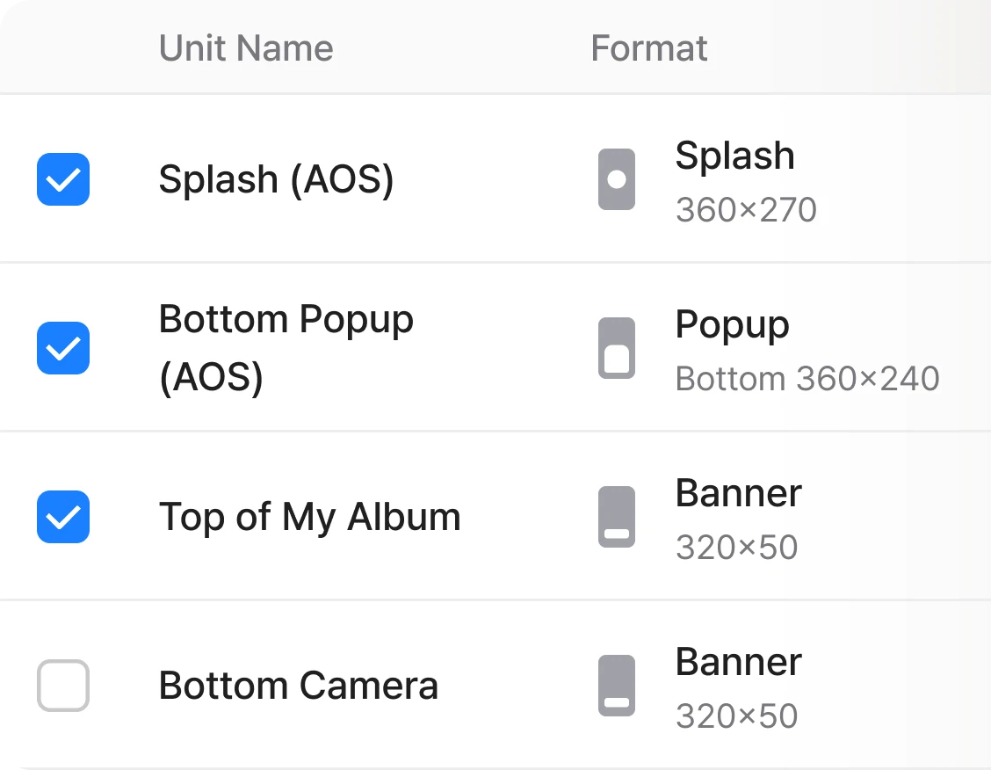Deselect the Top of My Album checkbox
Image resolution: width=991 pixels, height=770 pixels.
coord(63,517)
